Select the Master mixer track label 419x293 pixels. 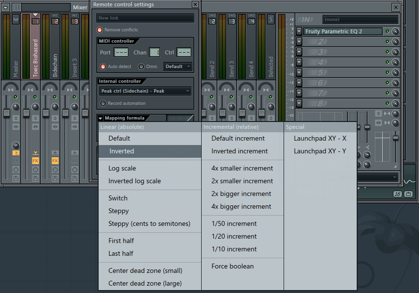16,69
